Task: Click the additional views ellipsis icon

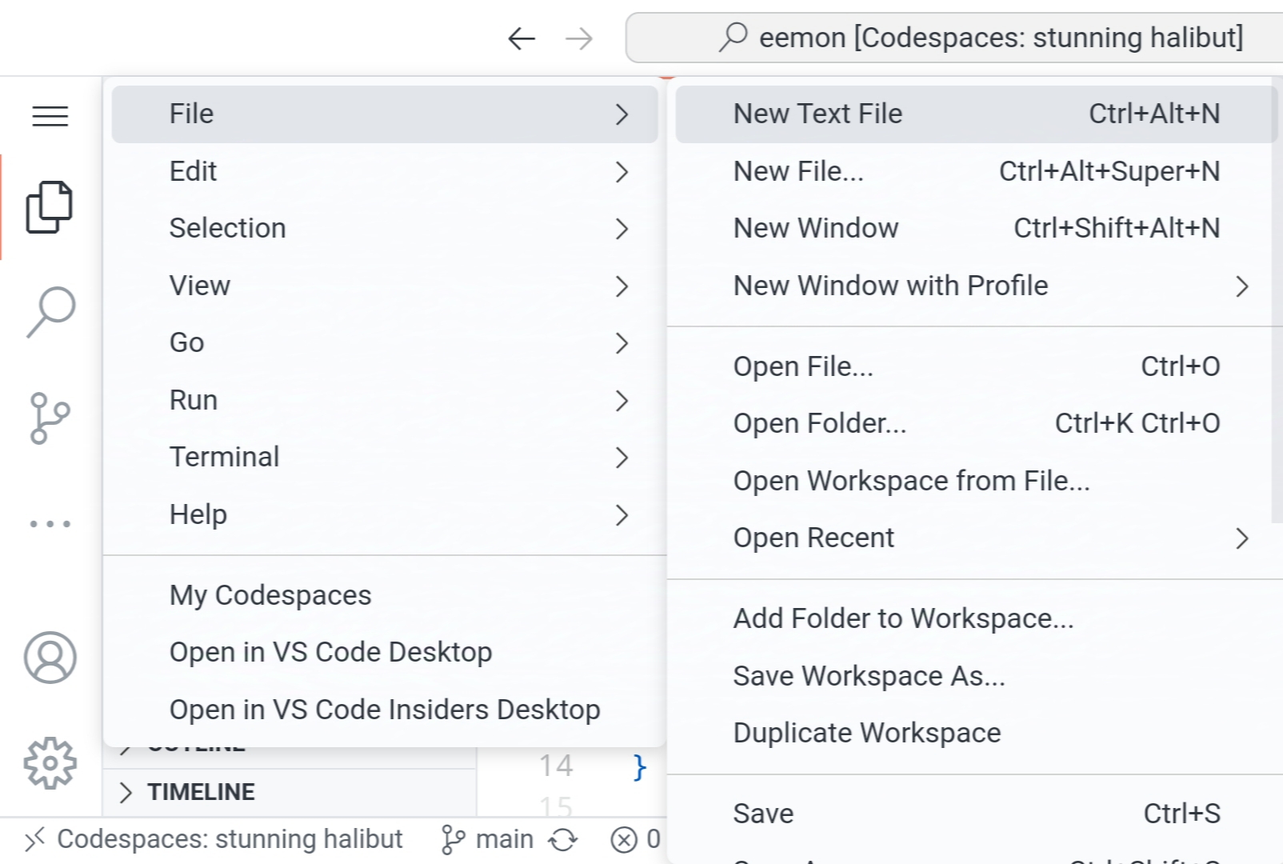Action: click(x=50, y=524)
